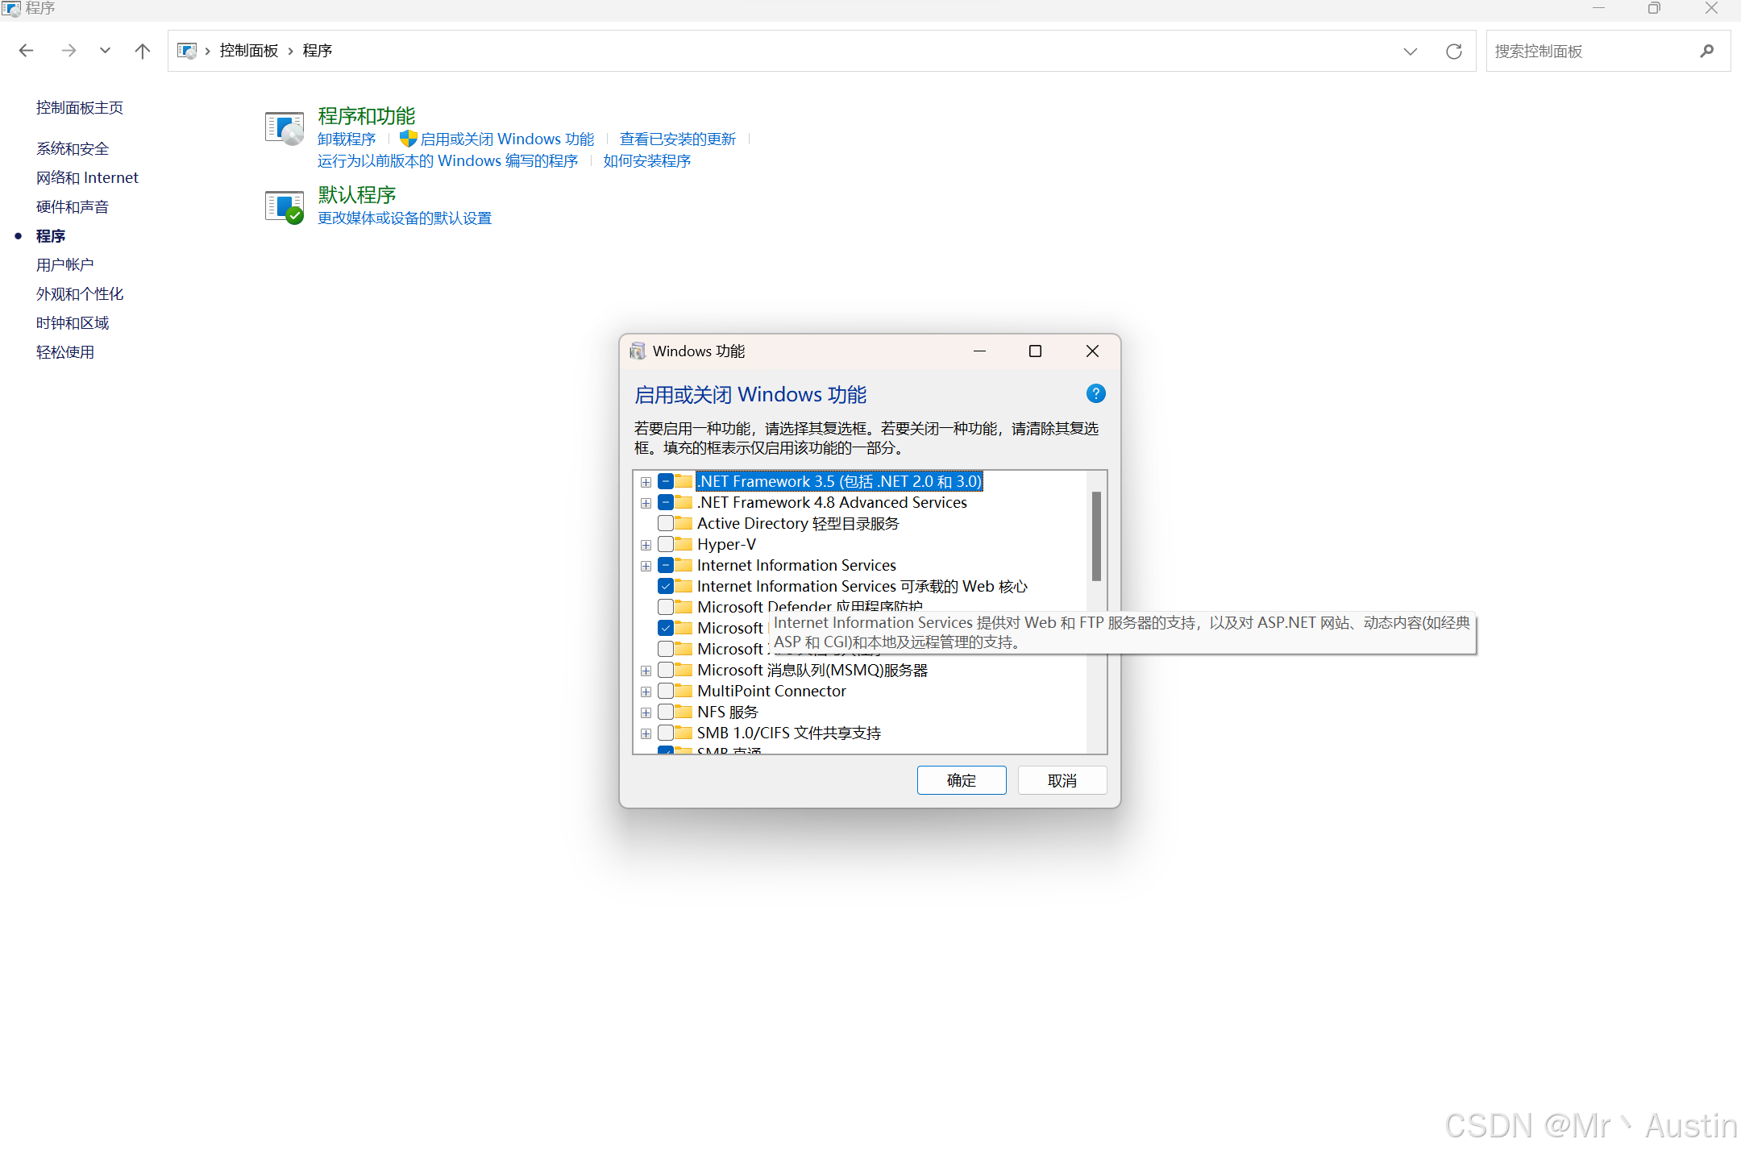Click the blue help question mark icon
The width and height of the screenshot is (1741, 1155).
pyautogui.click(x=1095, y=393)
